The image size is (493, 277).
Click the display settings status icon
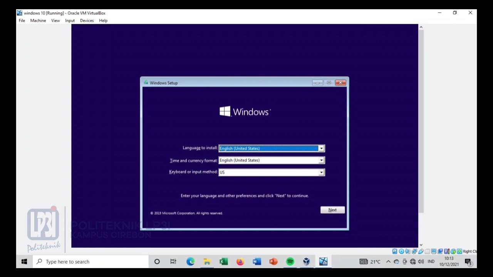click(434, 251)
